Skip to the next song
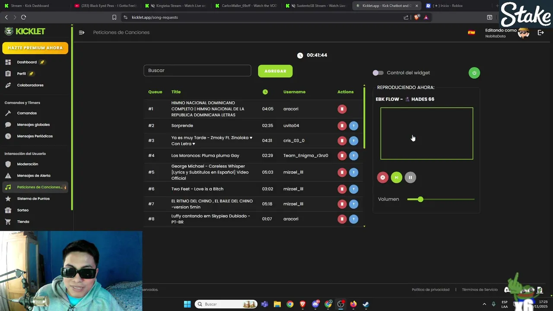Screen dimensions: 553x311 click(396, 178)
